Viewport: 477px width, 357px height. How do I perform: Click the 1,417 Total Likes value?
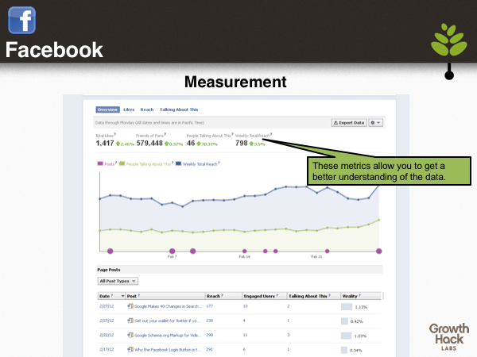105,144
